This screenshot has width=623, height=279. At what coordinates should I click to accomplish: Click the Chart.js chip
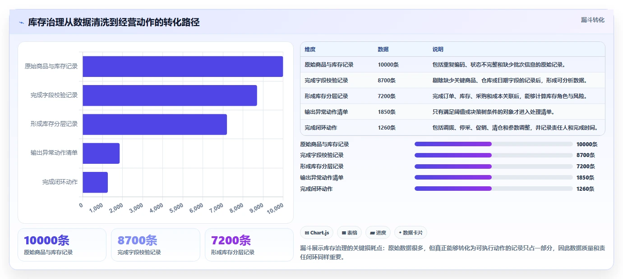[x=317, y=233]
